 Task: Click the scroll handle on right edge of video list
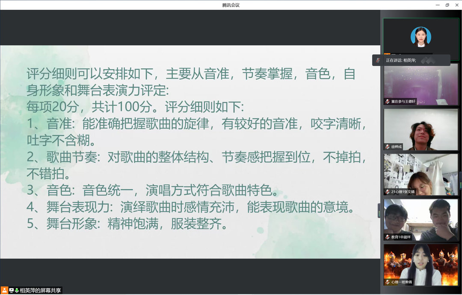coord(460,180)
